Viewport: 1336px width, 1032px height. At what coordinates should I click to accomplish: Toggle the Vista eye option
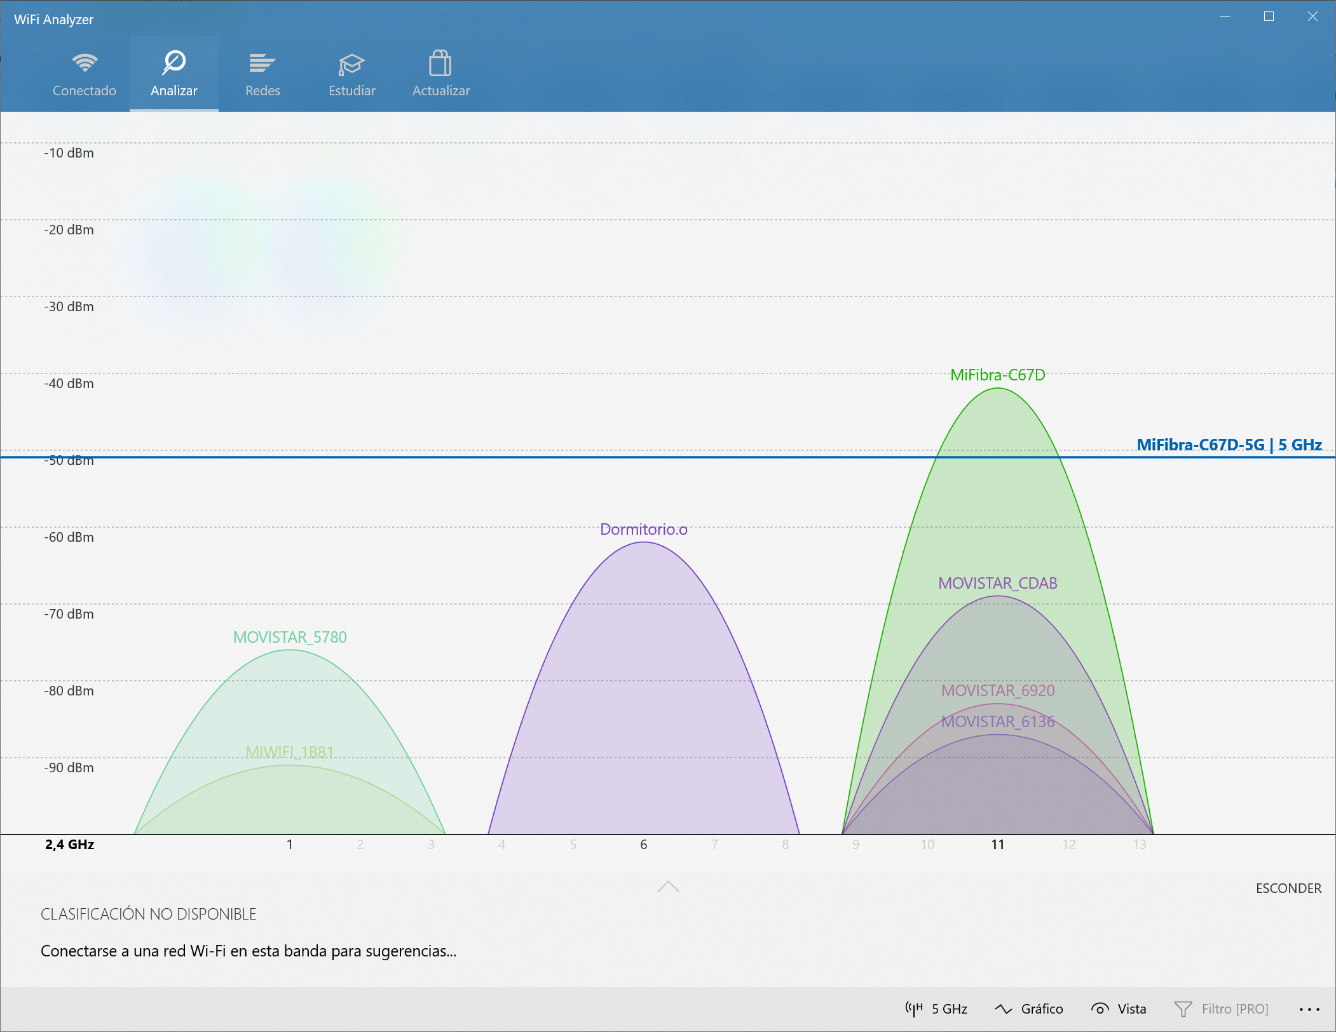click(x=1131, y=1009)
